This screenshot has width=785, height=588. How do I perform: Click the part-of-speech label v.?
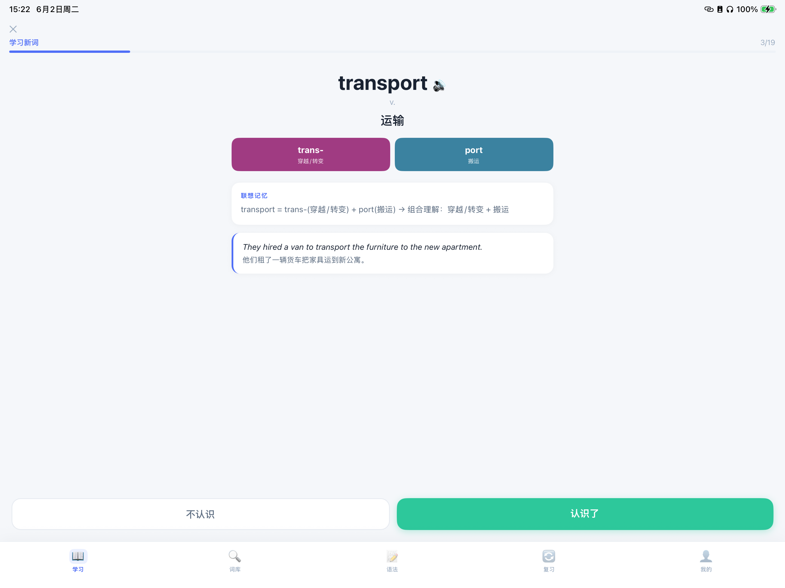[392, 102]
